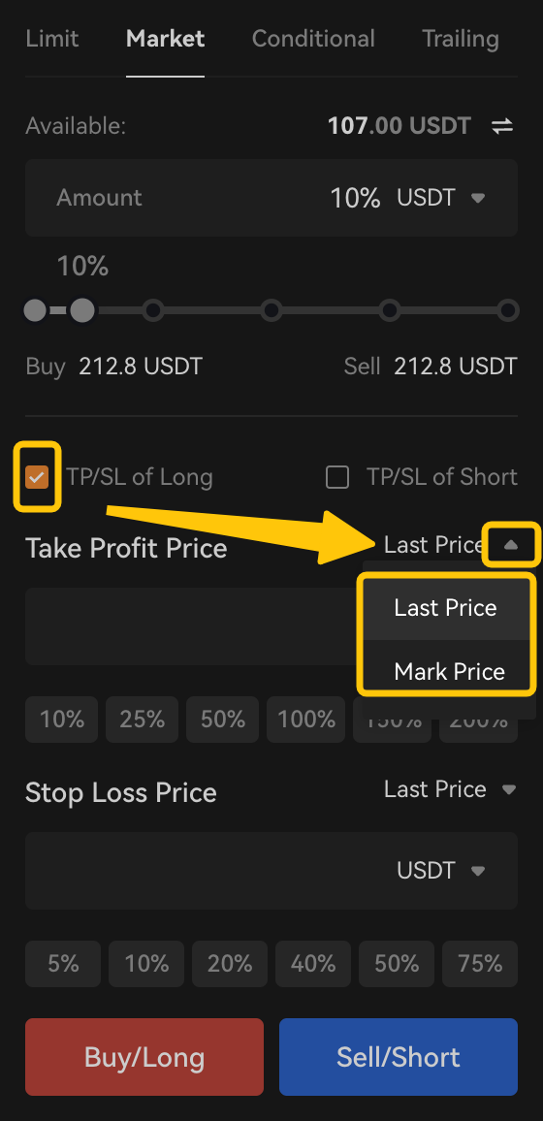The width and height of the screenshot is (543, 1121).
Task: Click the transfer funds swap arrows icon
Action: (x=502, y=126)
